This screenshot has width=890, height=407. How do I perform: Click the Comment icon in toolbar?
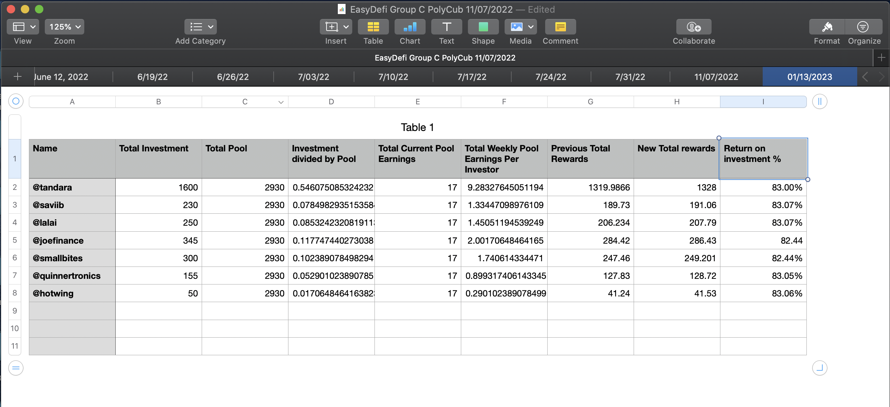(560, 27)
